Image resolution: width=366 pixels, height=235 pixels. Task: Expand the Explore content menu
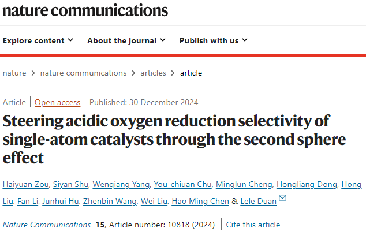pyautogui.click(x=38, y=40)
